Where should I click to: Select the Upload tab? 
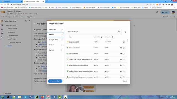coord(56,50)
